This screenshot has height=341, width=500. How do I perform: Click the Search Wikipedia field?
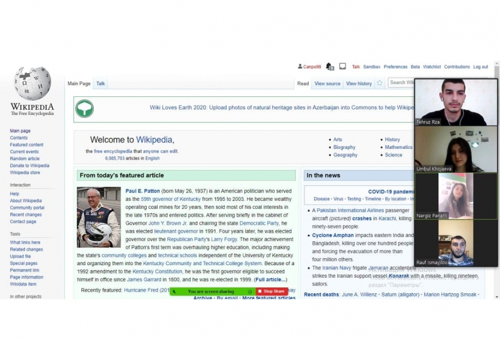coord(401,82)
